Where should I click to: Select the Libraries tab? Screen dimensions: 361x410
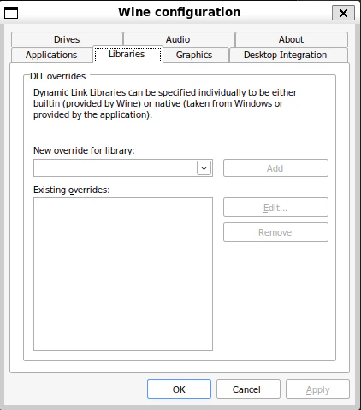127,54
